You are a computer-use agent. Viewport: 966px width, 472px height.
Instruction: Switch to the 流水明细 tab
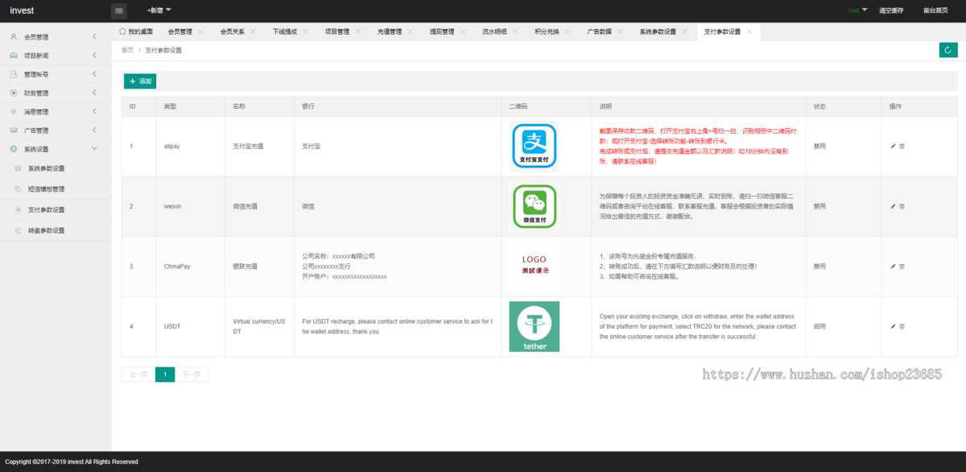pos(494,31)
